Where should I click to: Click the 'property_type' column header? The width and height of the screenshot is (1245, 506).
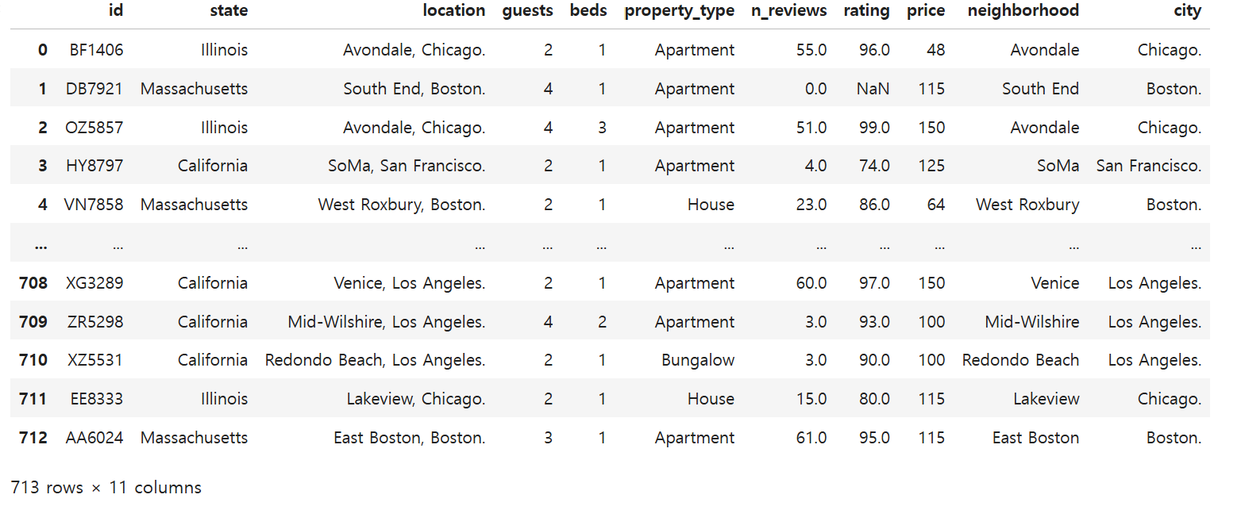click(x=679, y=11)
